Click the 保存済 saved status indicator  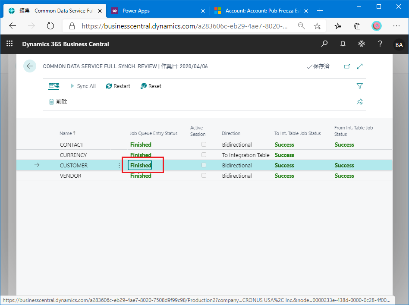pos(318,66)
